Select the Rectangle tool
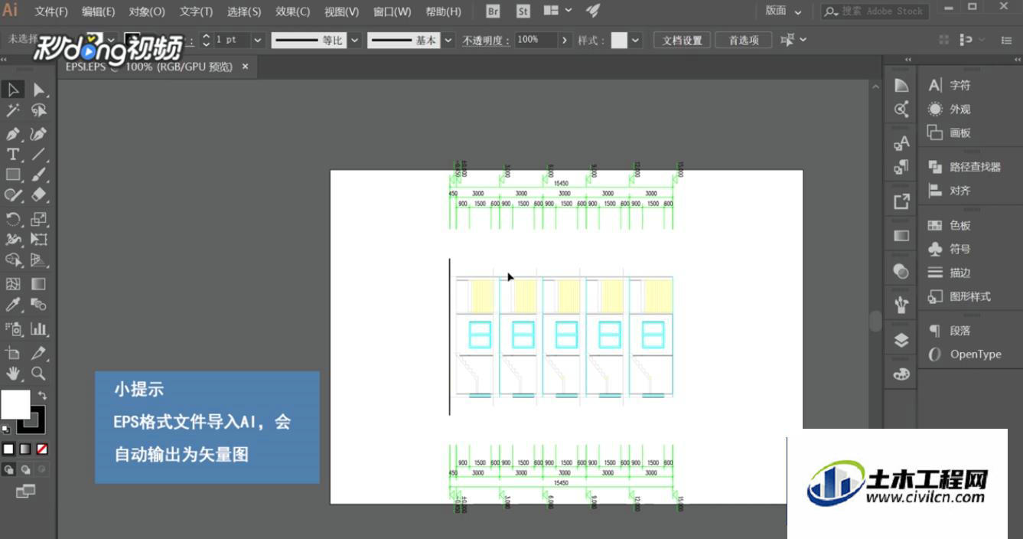Screen dimensions: 1023x539 (13, 175)
